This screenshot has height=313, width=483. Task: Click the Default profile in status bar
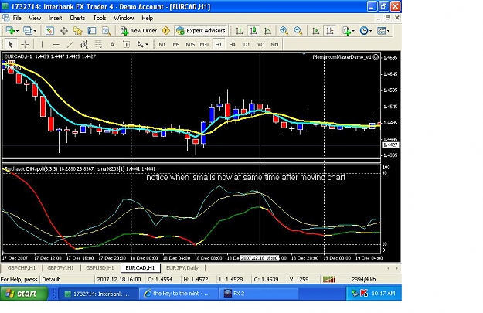coord(51,280)
